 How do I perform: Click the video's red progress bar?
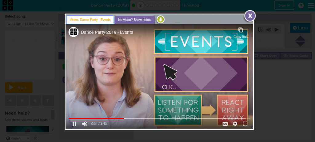coord(96,118)
